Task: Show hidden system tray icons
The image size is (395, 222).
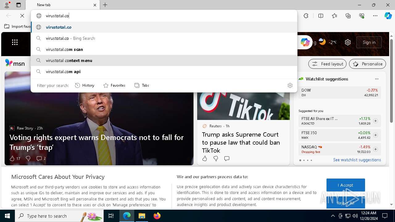Action: [333, 216]
